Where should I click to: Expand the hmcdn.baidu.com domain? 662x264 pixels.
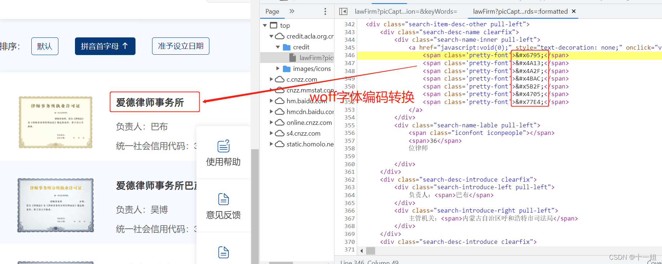tap(271, 112)
